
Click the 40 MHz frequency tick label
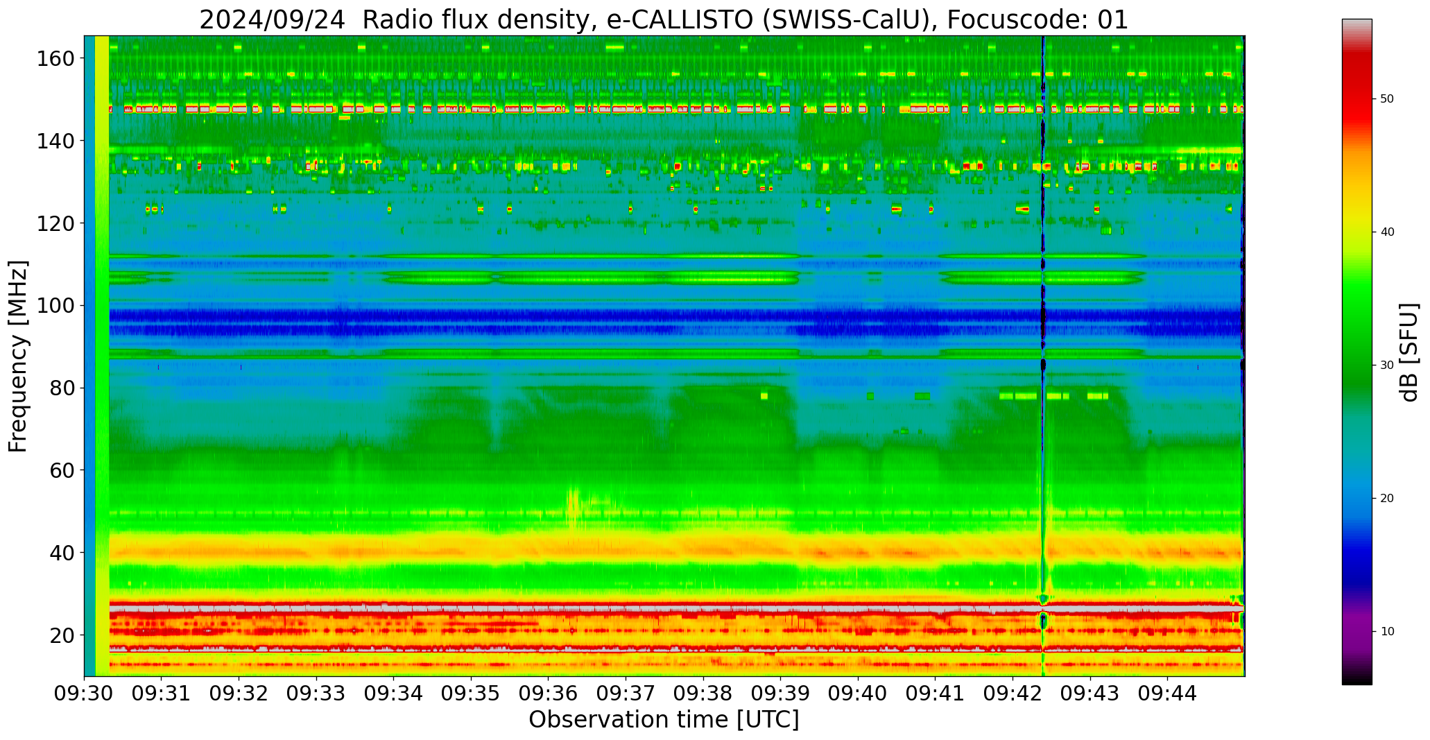(62, 553)
